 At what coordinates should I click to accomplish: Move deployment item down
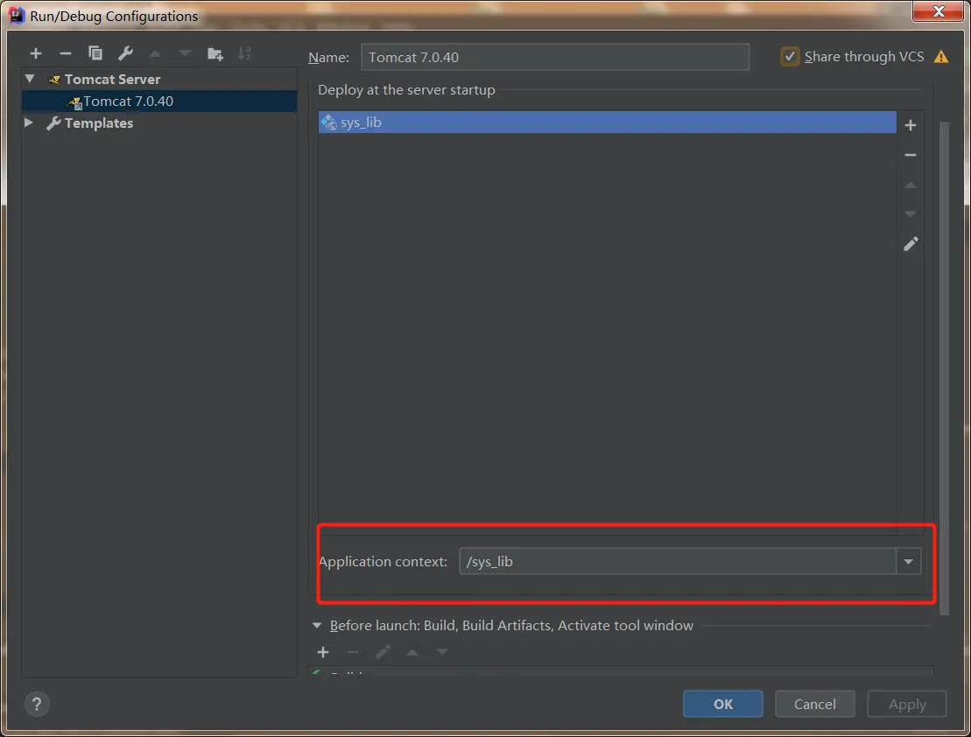[x=911, y=214]
